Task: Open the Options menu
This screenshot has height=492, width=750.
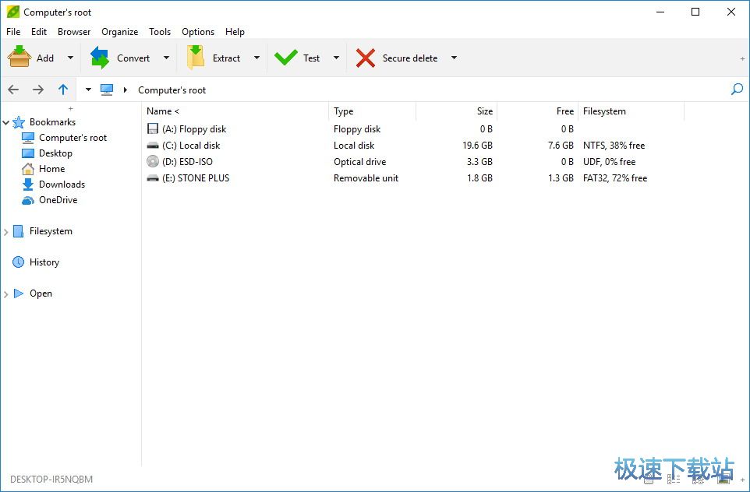Action: 198,31
